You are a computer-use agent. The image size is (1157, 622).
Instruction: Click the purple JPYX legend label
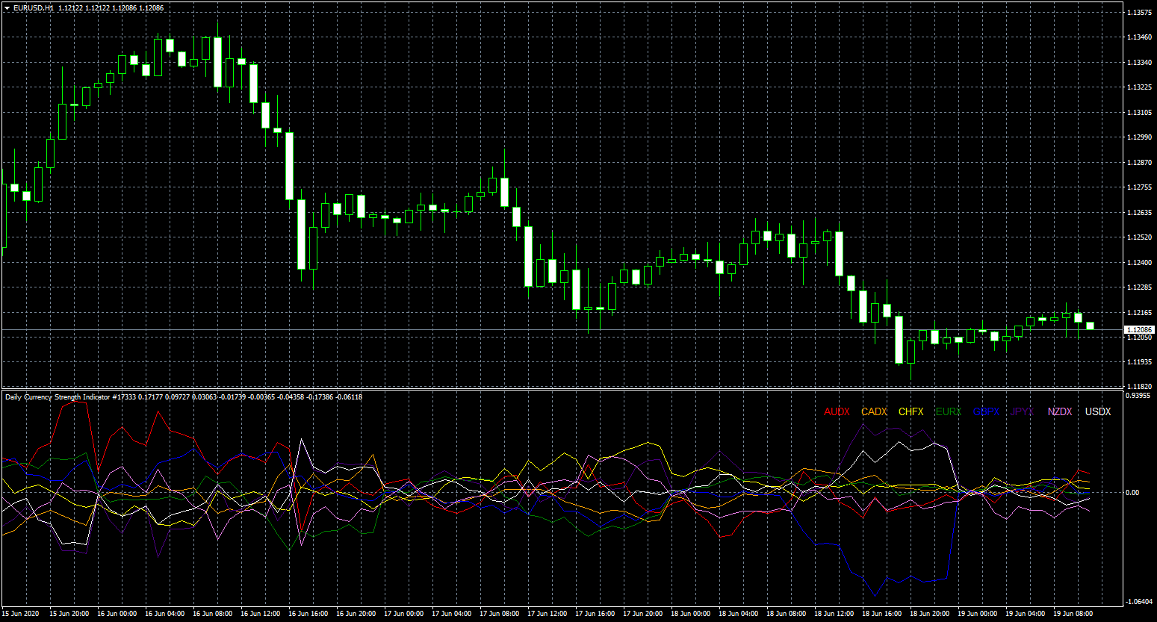[x=1023, y=411]
